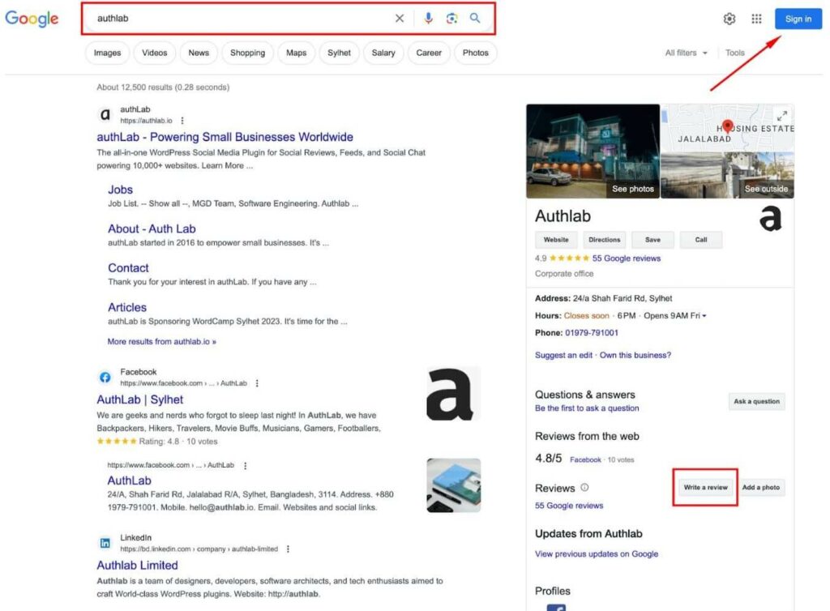This screenshot has height=611, width=830.
Task: Open three-dot menu for second Facebook AuthLab result
Action: (245, 465)
